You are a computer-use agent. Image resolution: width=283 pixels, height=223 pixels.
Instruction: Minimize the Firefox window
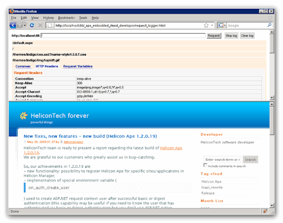click(x=261, y=11)
